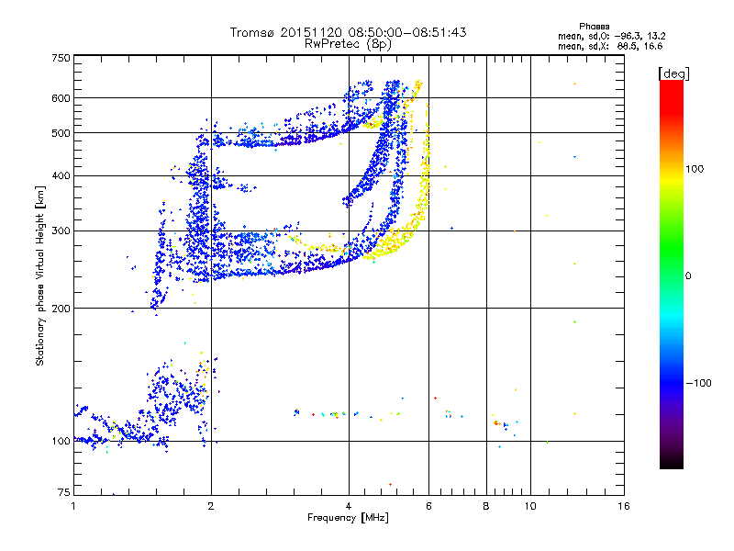Click the y-axis tick label '750'
Viewport: 734px width, 551px height.
coord(61,58)
